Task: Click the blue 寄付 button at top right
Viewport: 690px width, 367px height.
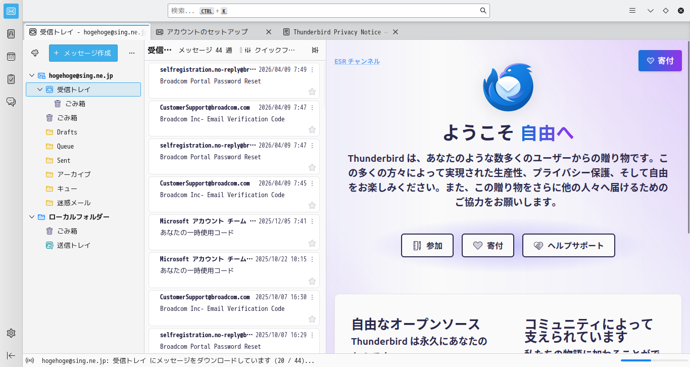Action: tap(660, 61)
